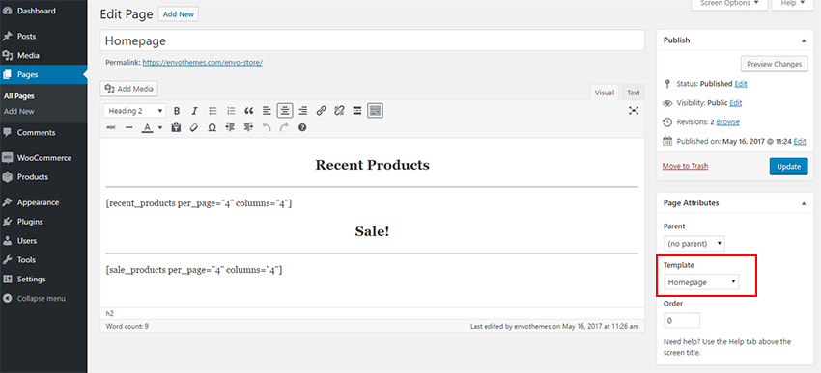This screenshot has width=821, height=373.
Task: Toggle the toolbar kitchen sink button
Action: coord(376,111)
